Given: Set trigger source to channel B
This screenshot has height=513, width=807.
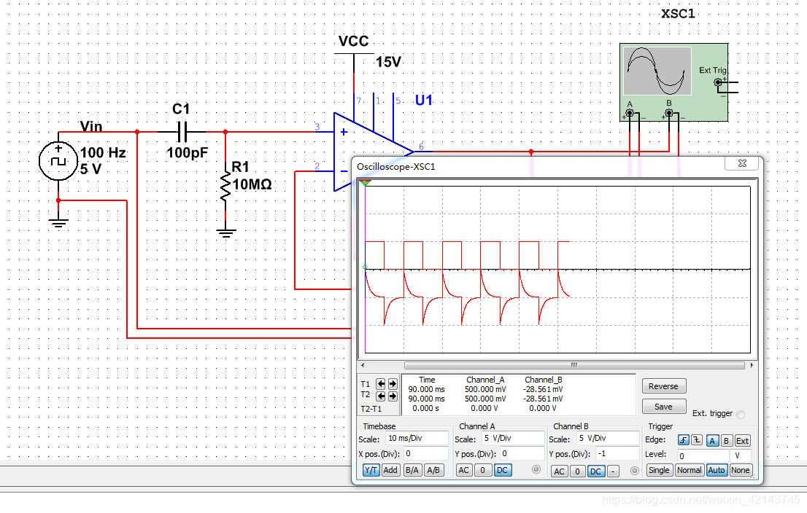Looking at the screenshot, I should [x=726, y=441].
